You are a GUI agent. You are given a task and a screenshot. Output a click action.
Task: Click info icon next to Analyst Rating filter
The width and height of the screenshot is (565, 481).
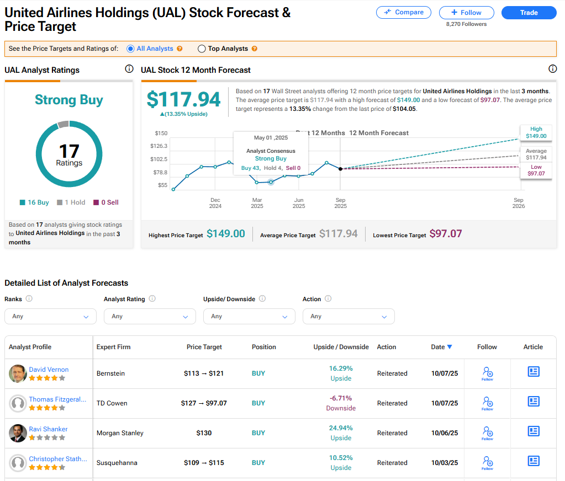[152, 299]
